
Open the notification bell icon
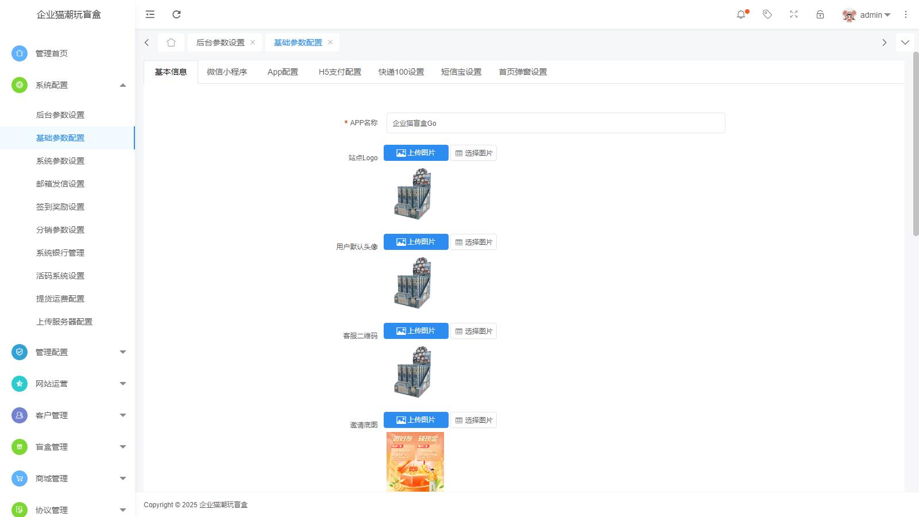[741, 14]
